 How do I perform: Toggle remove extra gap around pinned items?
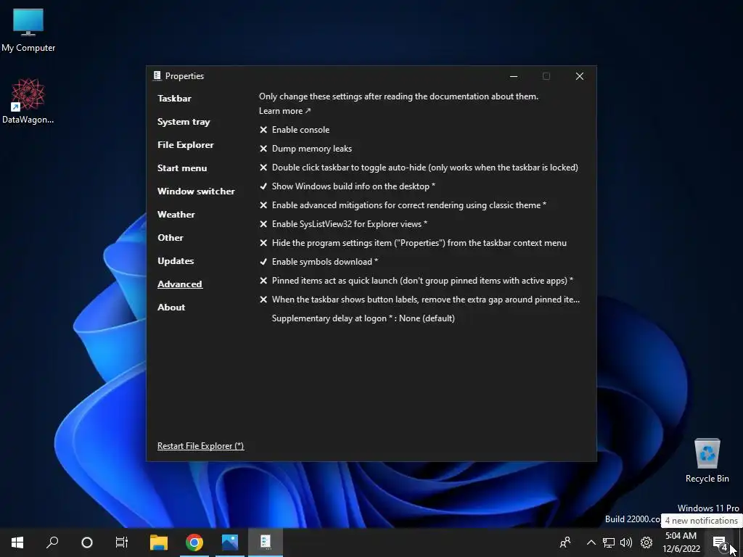pos(419,300)
